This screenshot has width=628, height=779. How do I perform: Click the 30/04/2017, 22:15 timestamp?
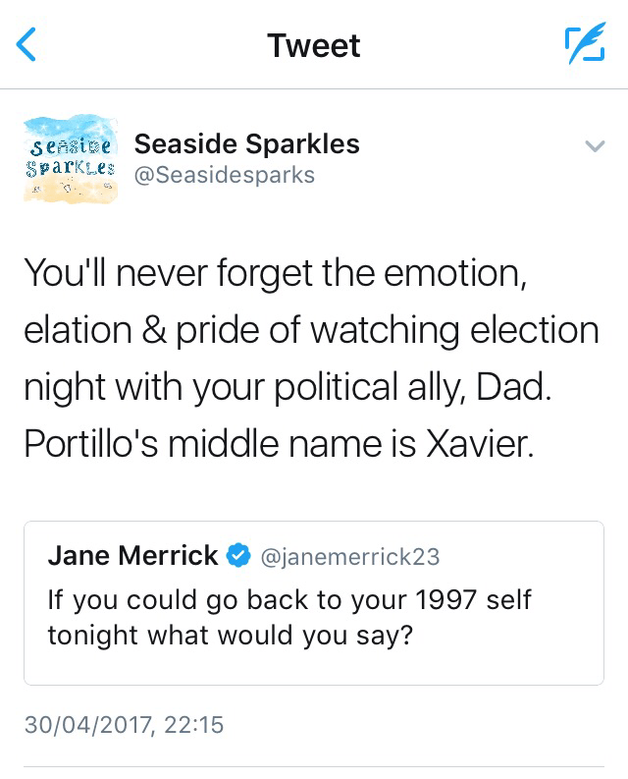pos(124,726)
